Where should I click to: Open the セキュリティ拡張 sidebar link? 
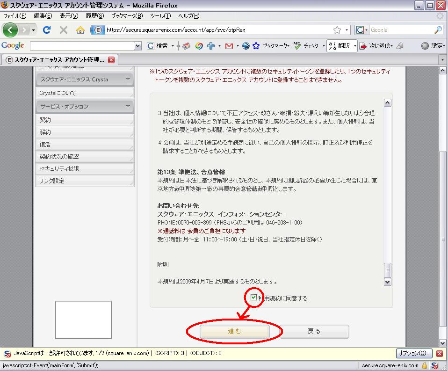[85, 169]
